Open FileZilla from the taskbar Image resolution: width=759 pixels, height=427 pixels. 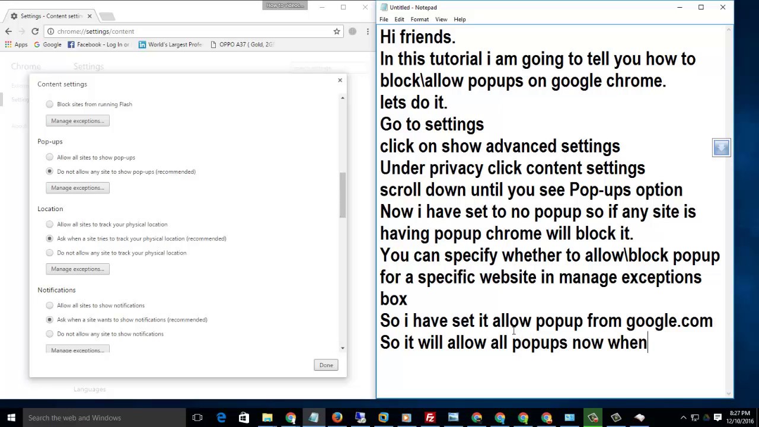pos(430,418)
